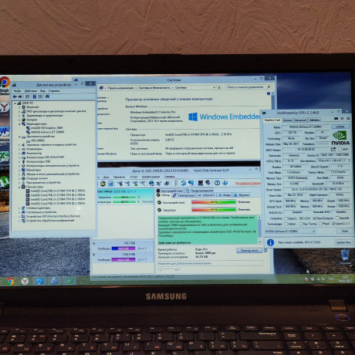Click the globe icon in Hard Disk Sentinel toolbar
The width and height of the screenshot is (355, 355).
coord(151,183)
